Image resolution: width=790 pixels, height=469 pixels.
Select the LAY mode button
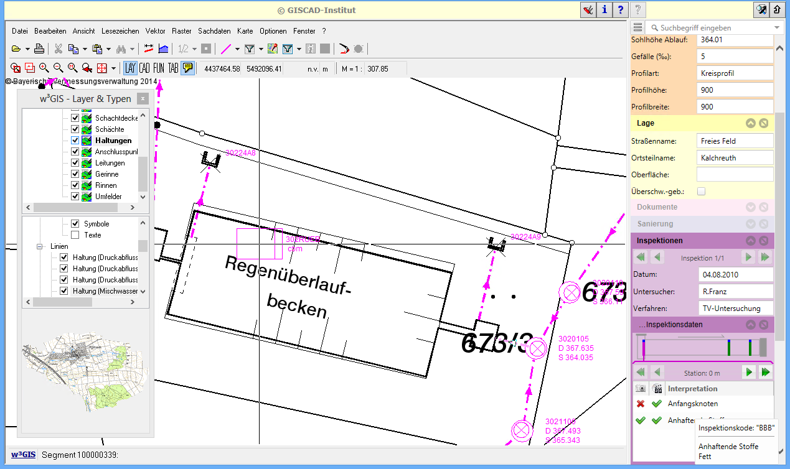[130, 68]
